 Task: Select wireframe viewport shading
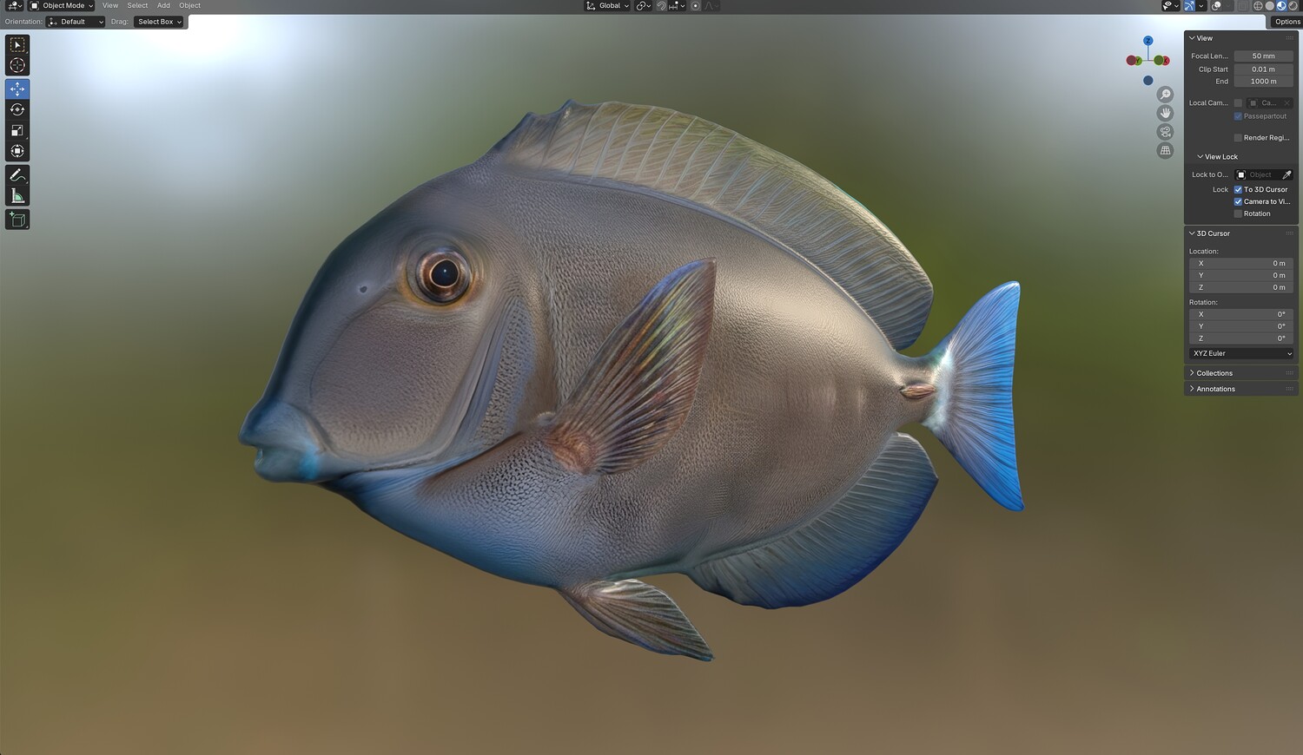pos(1258,5)
